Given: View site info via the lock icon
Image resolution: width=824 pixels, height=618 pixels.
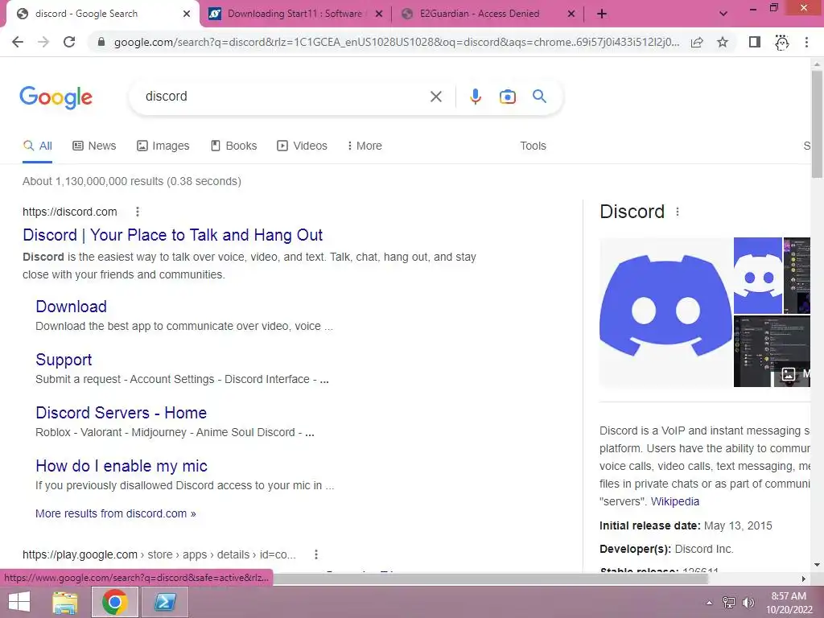Looking at the screenshot, I should 101,42.
